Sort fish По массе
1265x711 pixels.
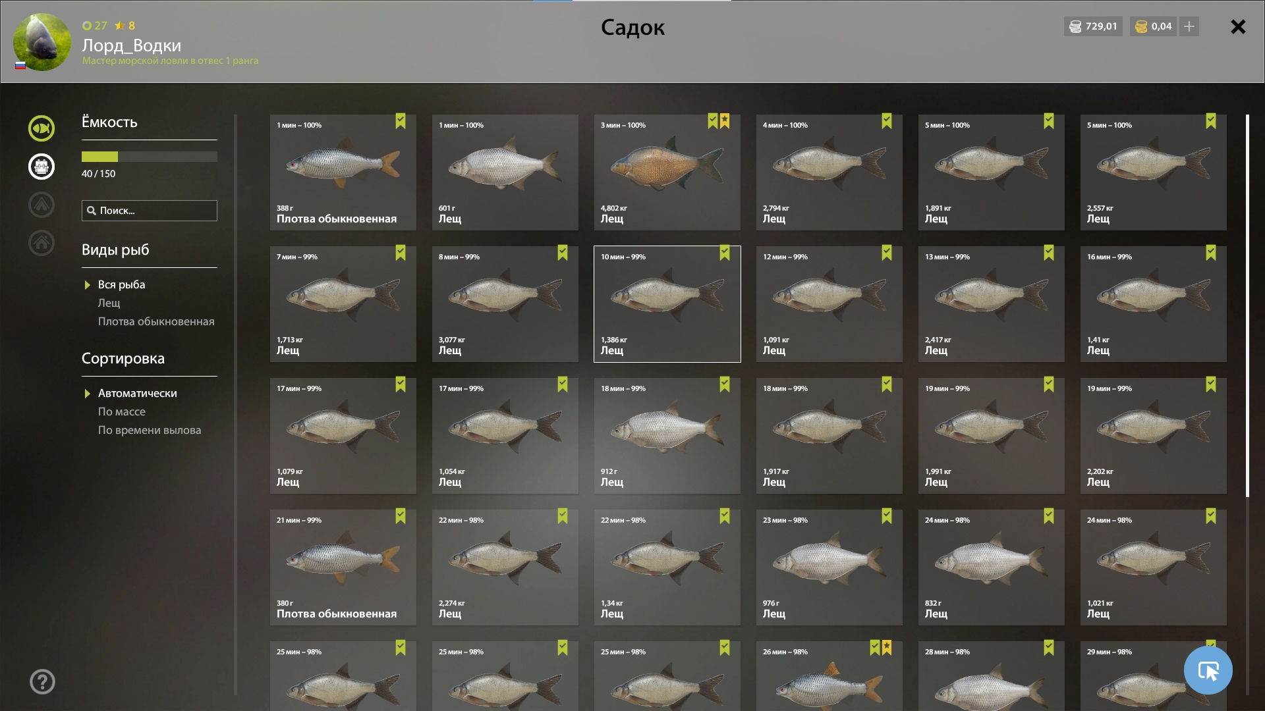coord(122,411)
